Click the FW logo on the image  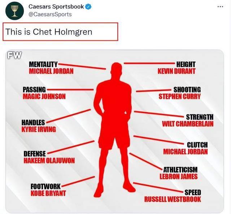14,55
